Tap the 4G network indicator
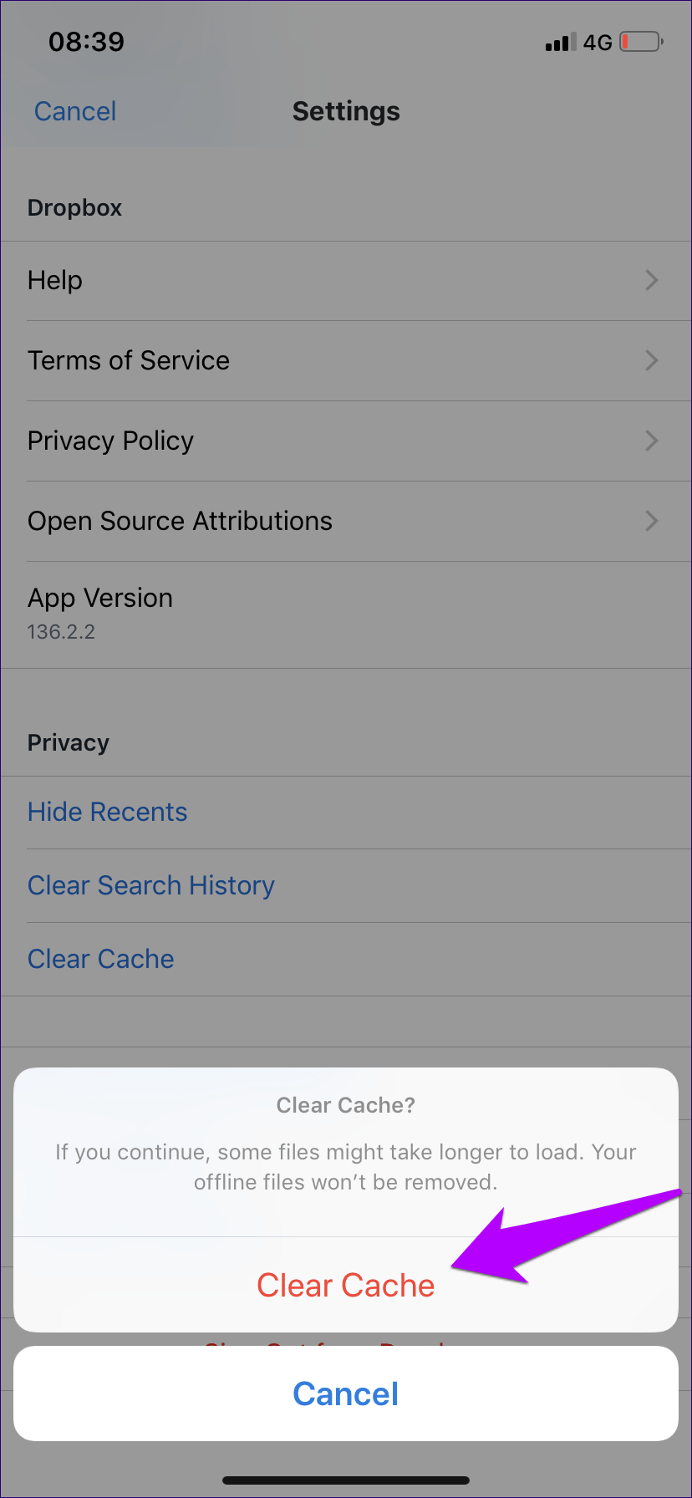692x1498 pixels. pos(598,43)
